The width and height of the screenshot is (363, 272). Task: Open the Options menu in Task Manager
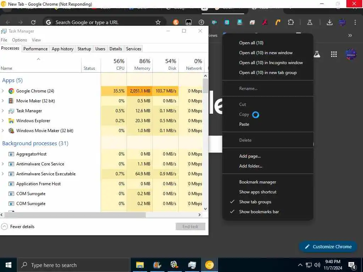pyautogui.click(x=19, y=40)
